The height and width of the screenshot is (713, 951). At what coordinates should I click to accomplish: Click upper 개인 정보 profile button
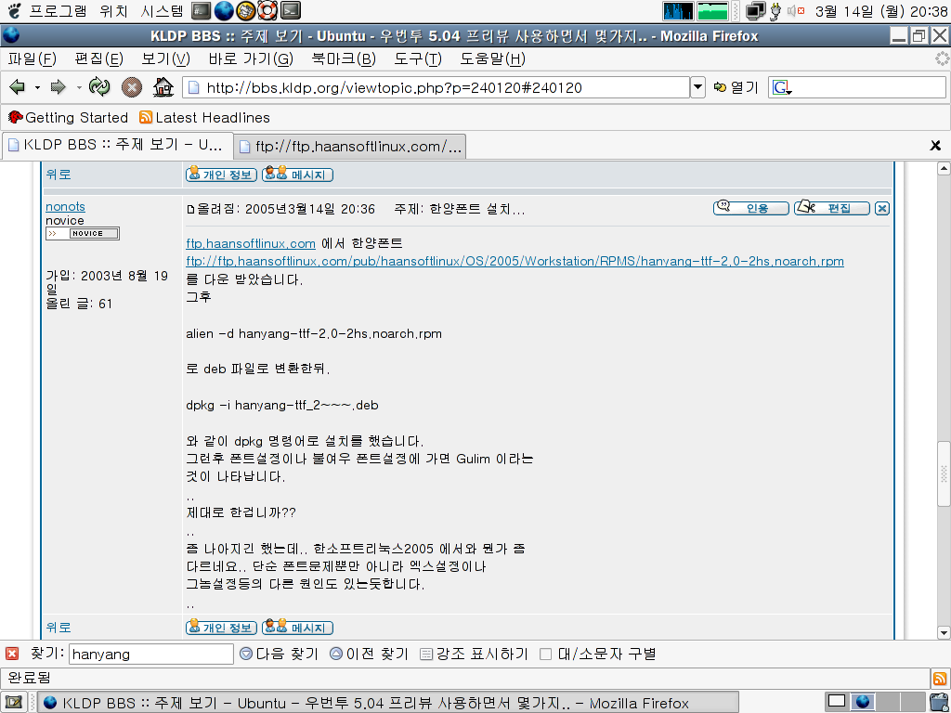[x=221, y=175]
